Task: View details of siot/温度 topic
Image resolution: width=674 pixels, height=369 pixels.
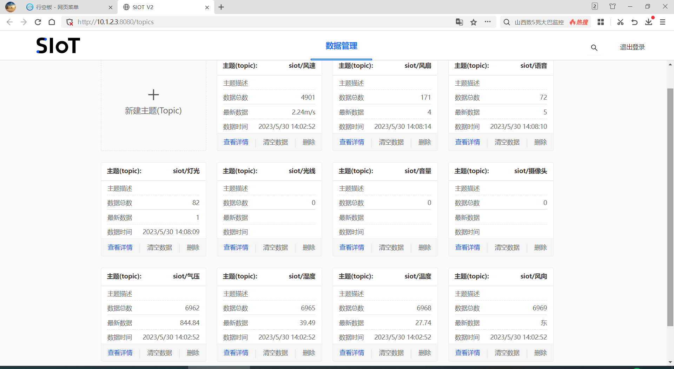Action: [352, 353]
